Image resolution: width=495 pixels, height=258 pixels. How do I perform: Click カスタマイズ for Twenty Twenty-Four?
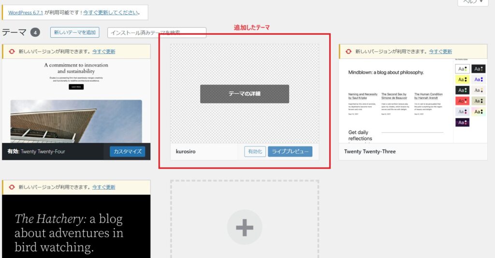pyautogui.click(x=127, y=152)
